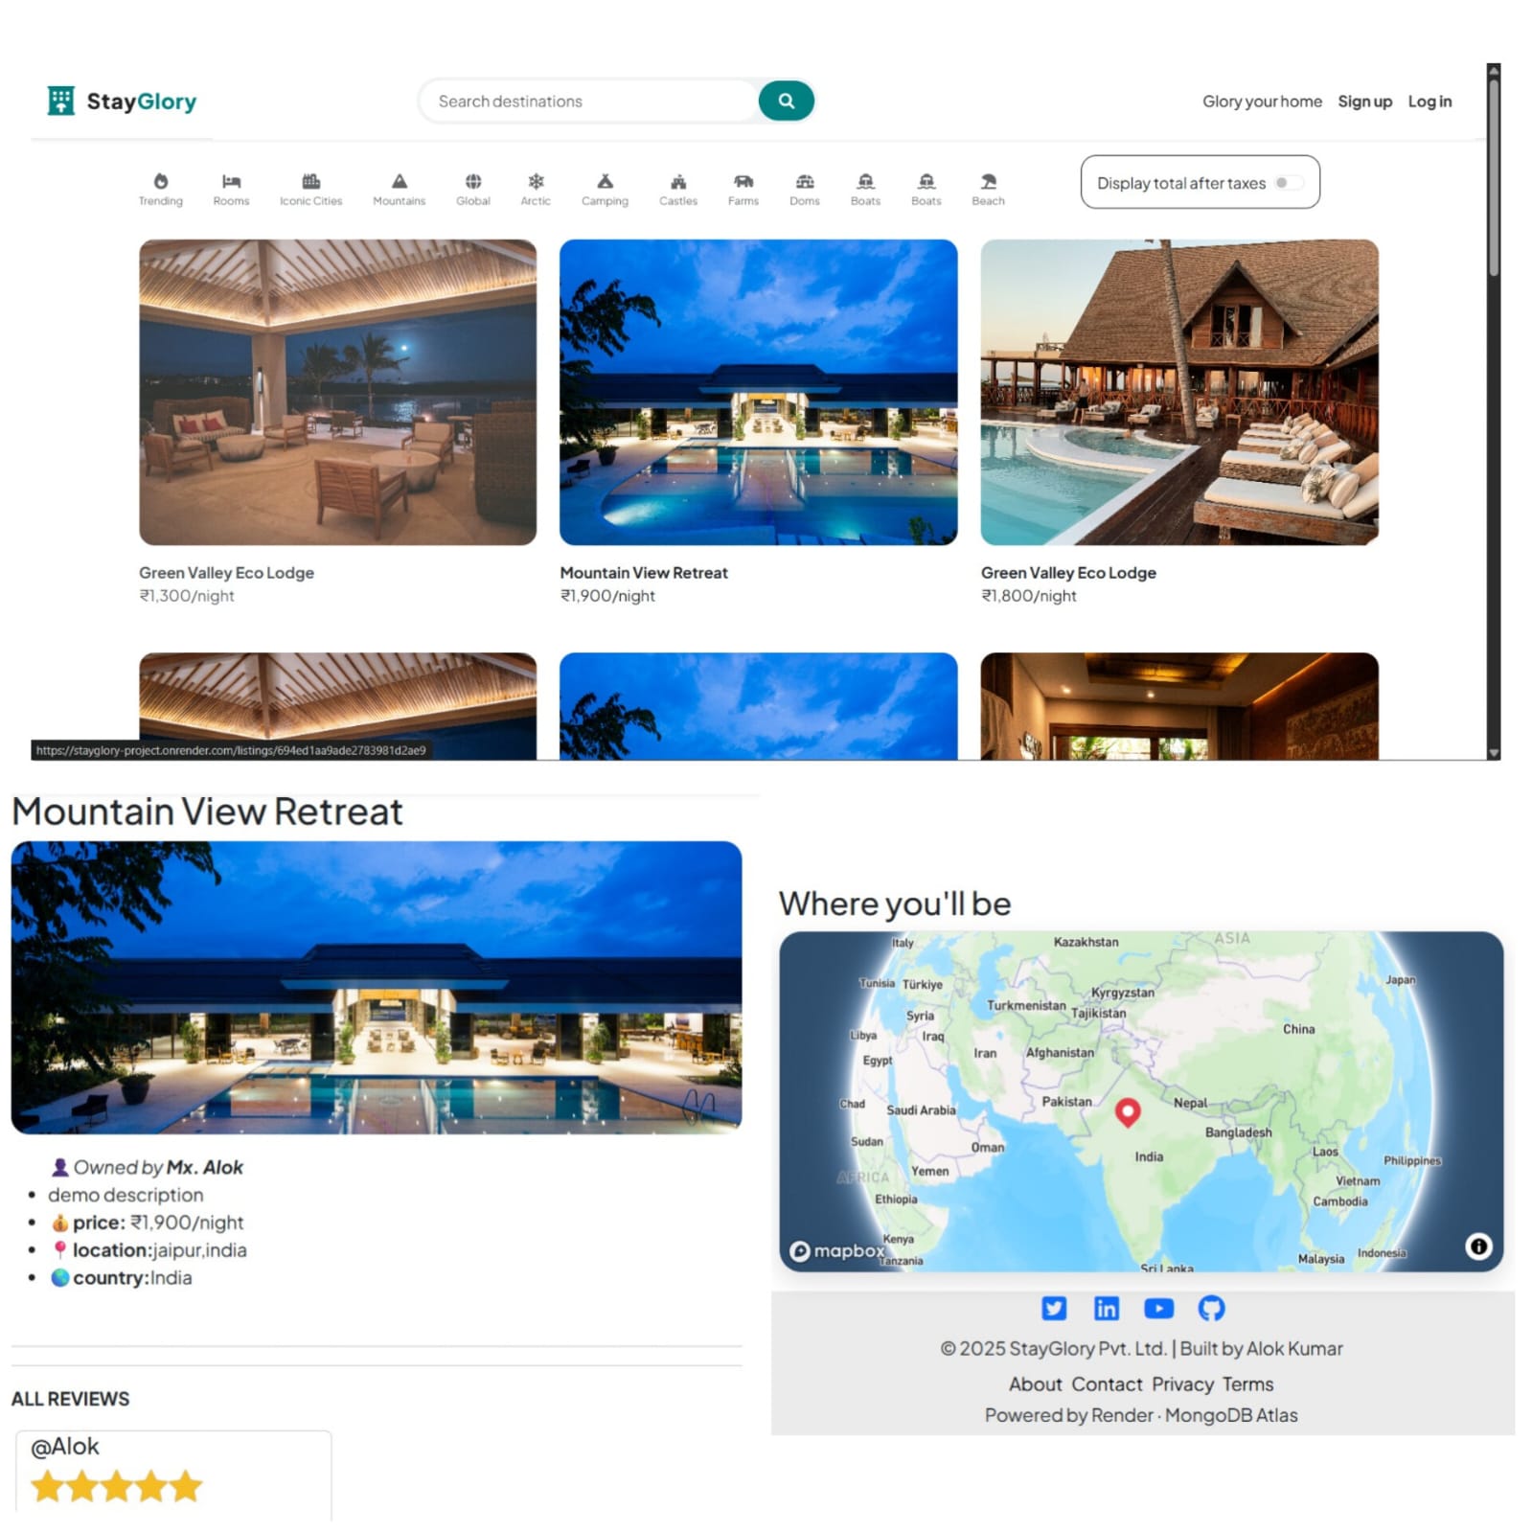Visit the GitHub footer icon
This screenshot has height=1532, width=1532.
tap(1211, 1308)
